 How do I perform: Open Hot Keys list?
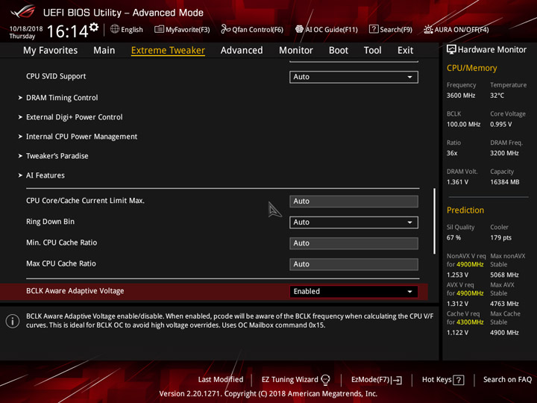click(443, 380)
